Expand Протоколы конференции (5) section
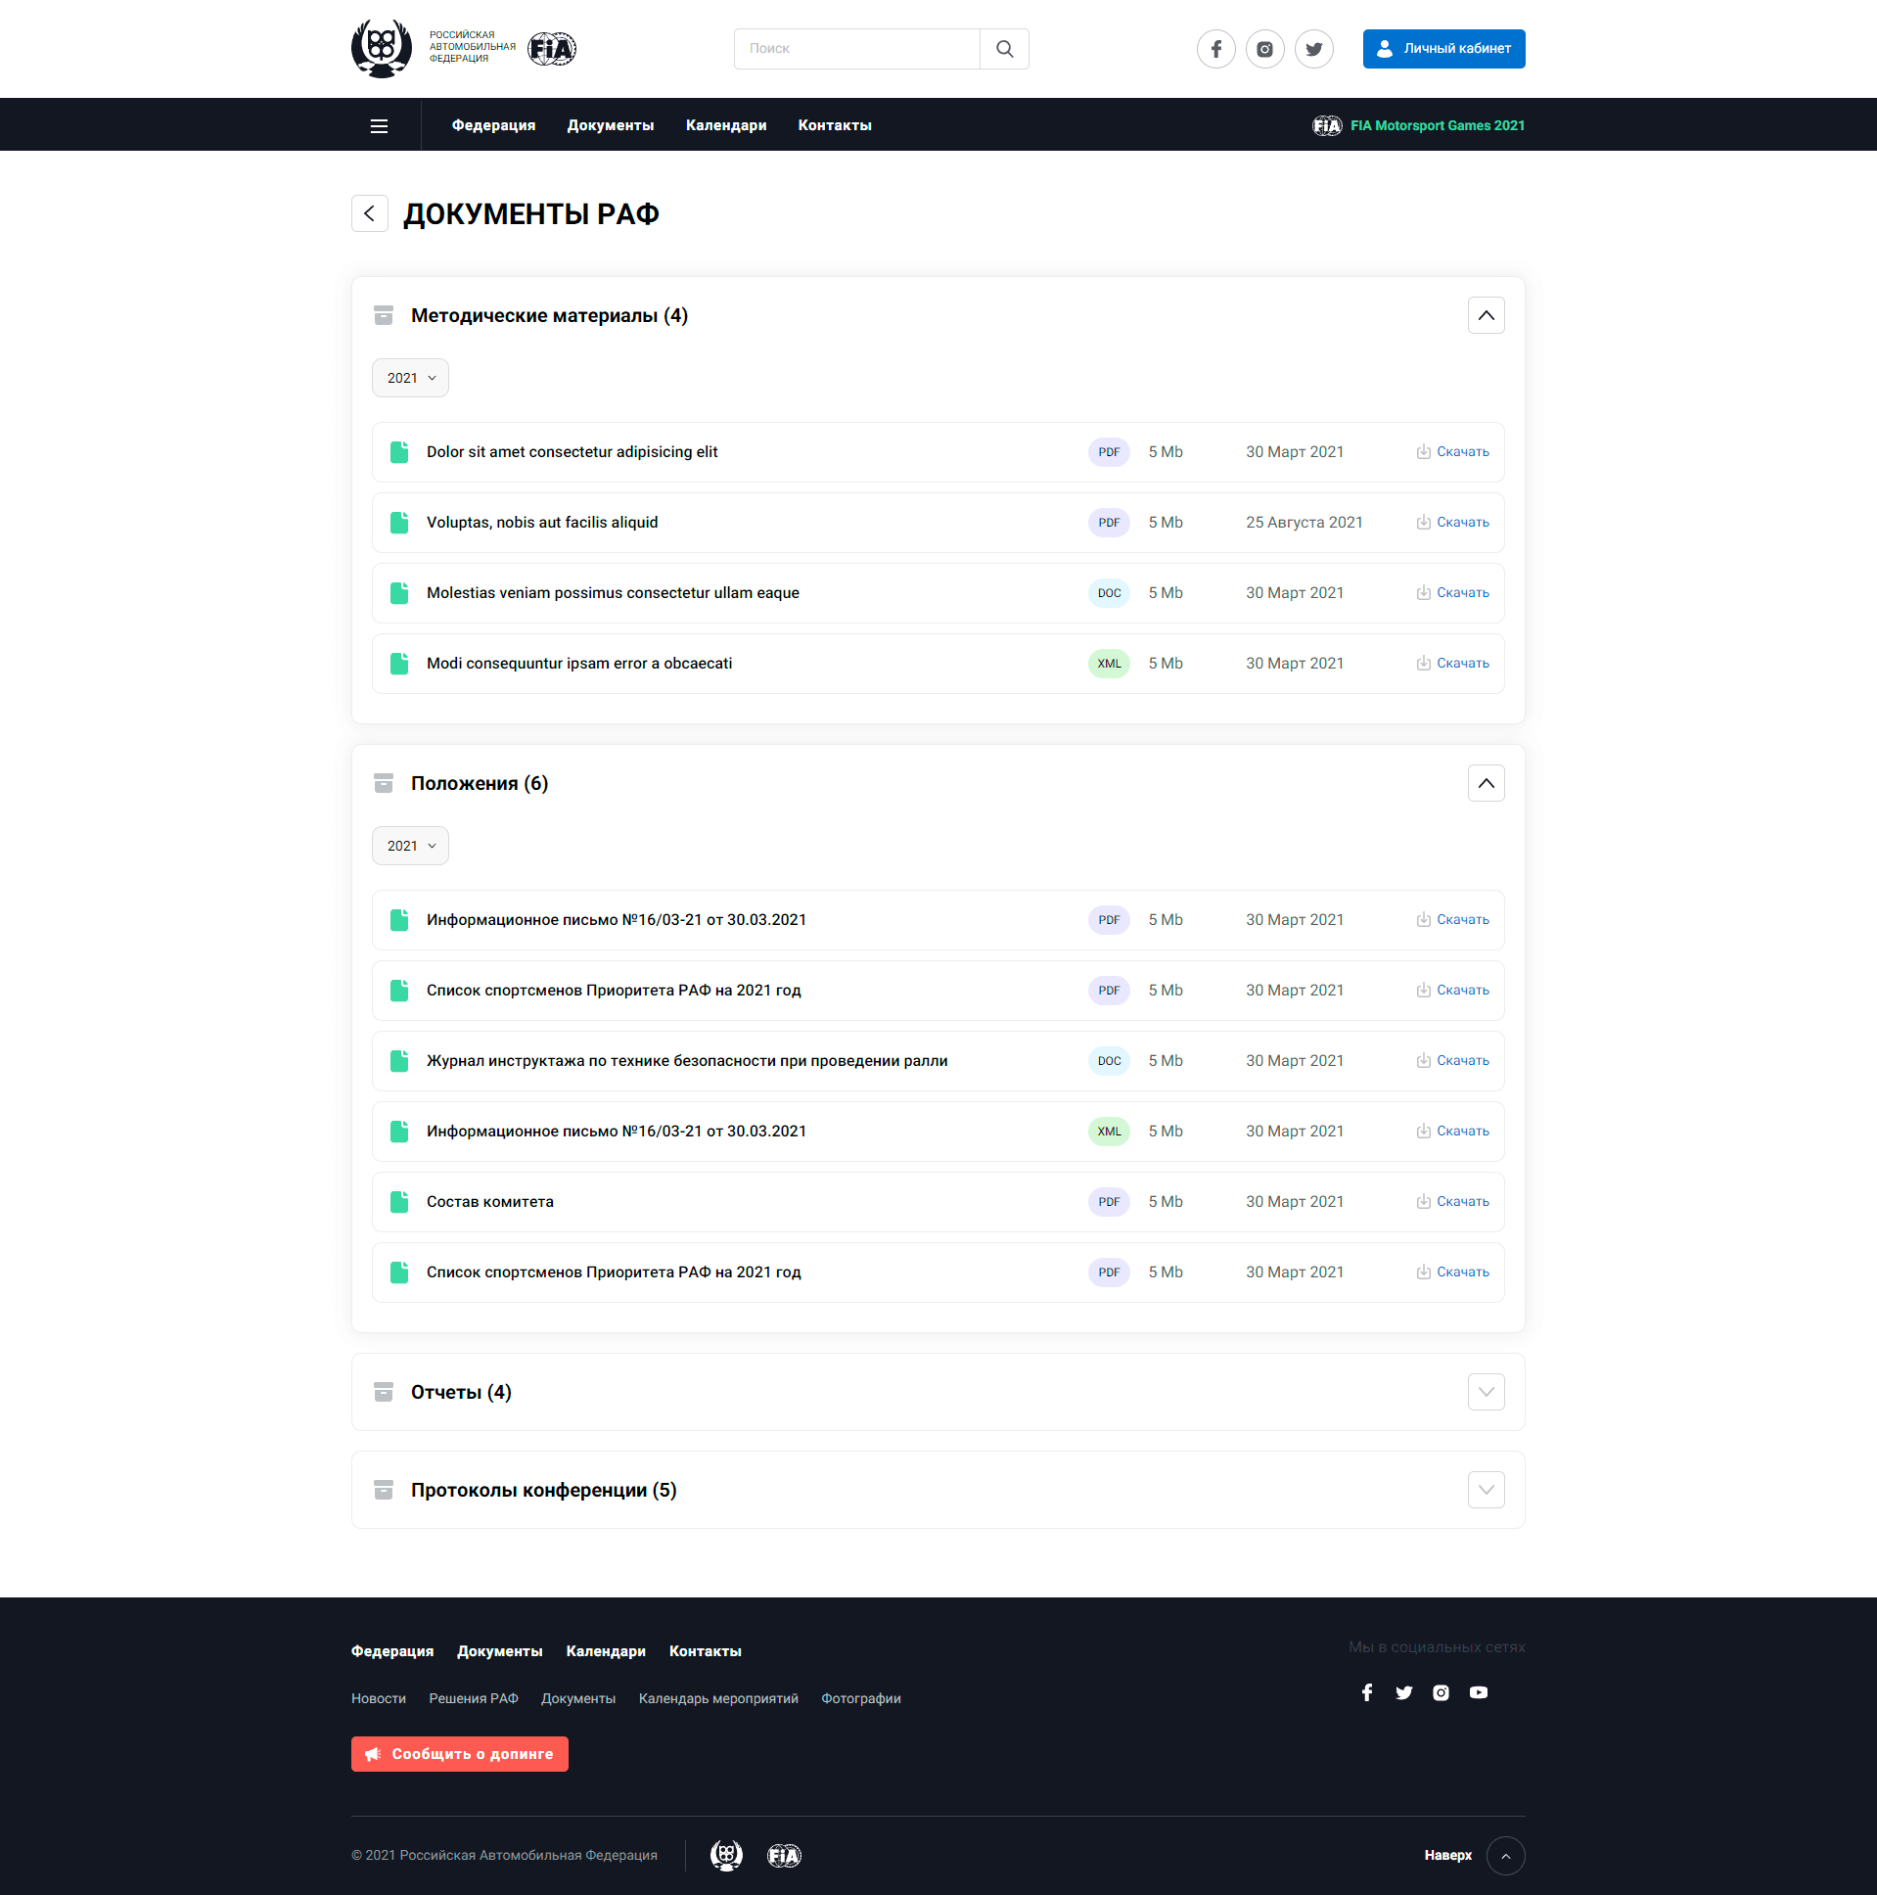Screen dimensions: 1877x1895 pyautogui.click(x=1486, y=1490)
